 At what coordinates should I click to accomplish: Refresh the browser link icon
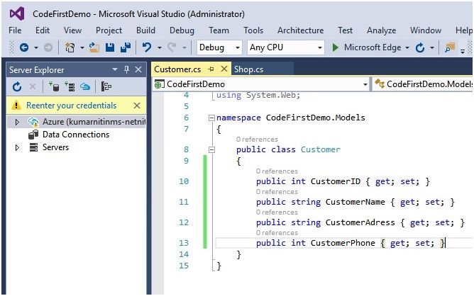pyautogui.click(x=420, y=47)
